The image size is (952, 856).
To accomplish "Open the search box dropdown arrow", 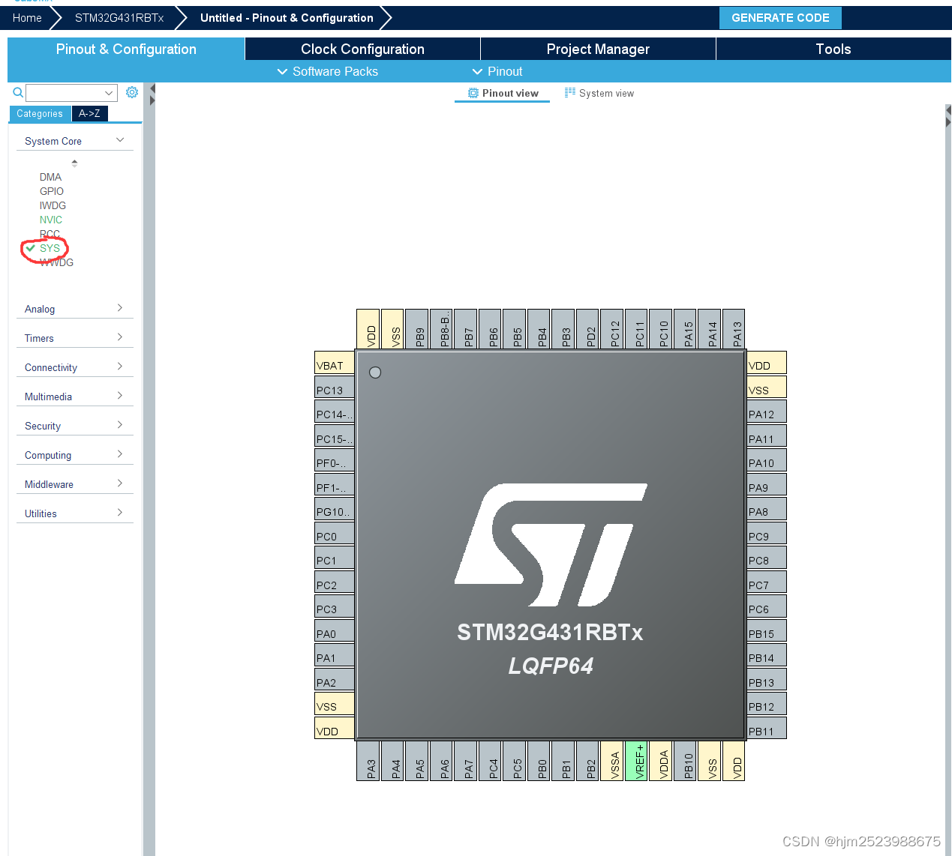I will (110, 92).
